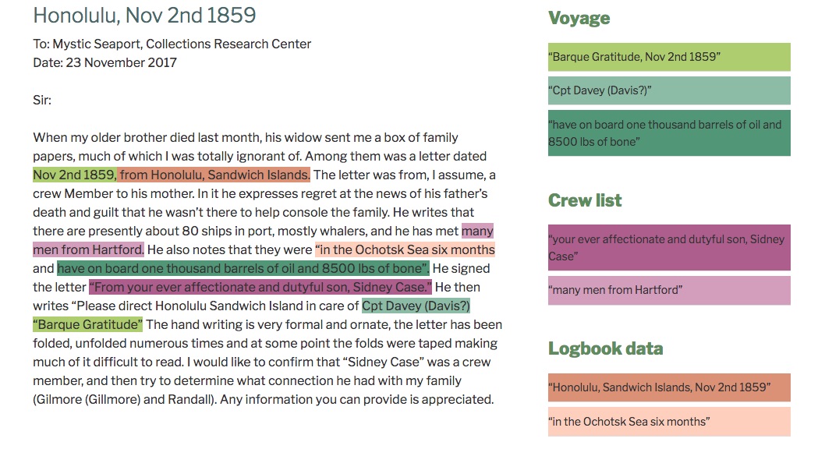Click highlighted "from Honolulu, Sandwich Islands." in the letter

coord(214,175)
